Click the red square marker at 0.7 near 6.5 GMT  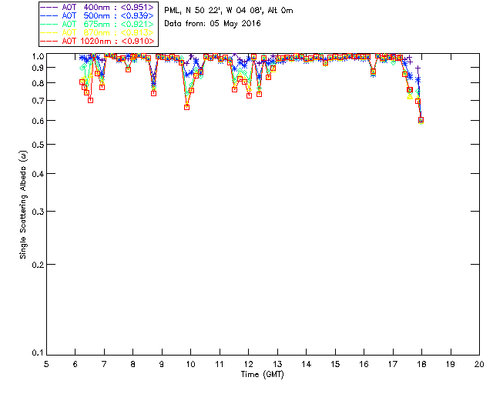coord(91,100)
